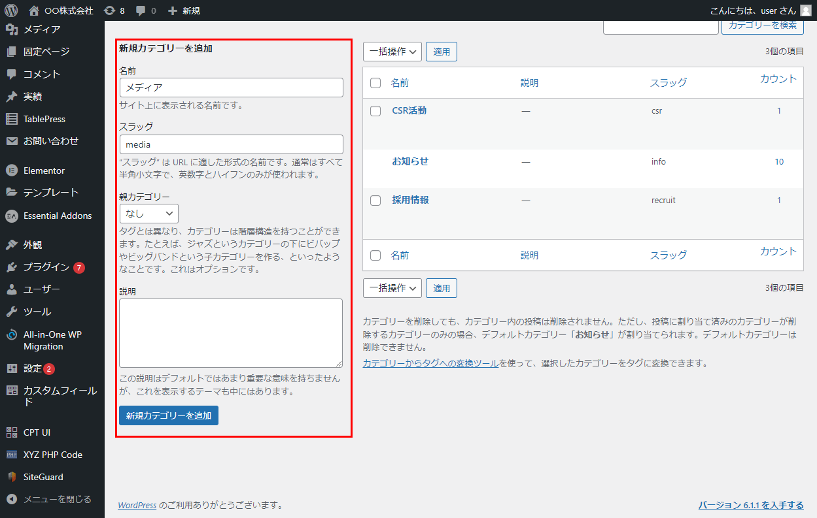Collapse the menu with メニューを閉じる arrow icon
817x518 pixels.
(x=11, y=499)
